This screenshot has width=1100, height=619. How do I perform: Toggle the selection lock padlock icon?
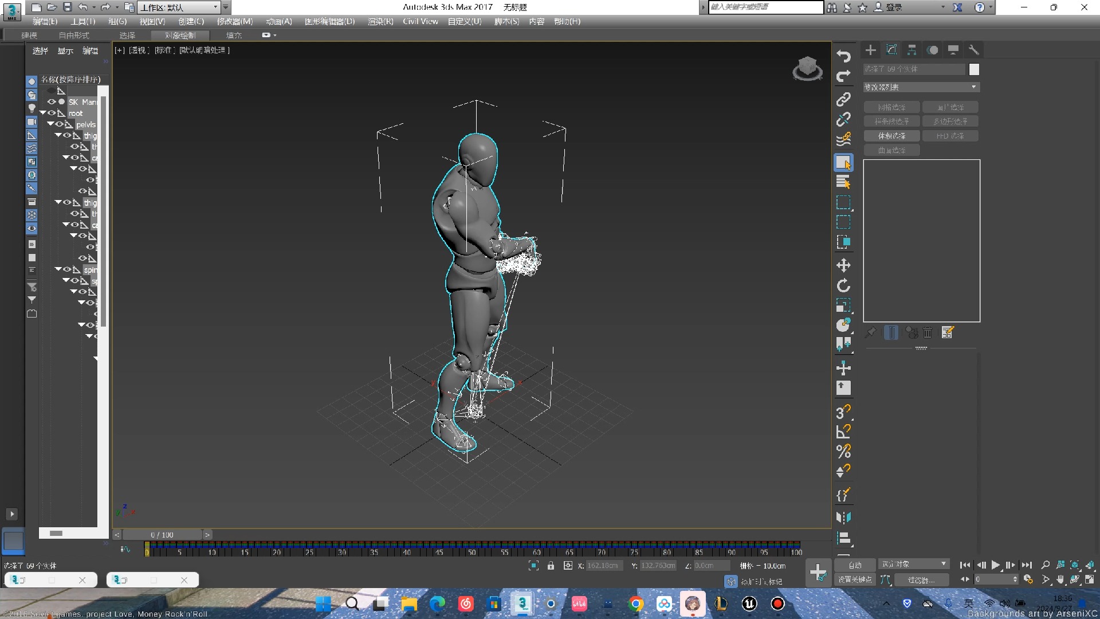click(x=551, y=566)
